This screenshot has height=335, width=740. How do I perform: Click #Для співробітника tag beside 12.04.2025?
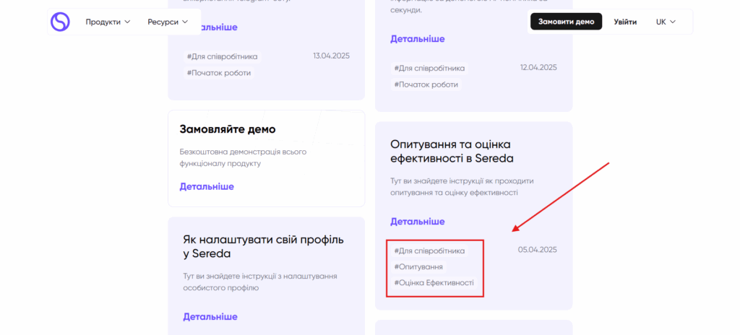(429, 68)
